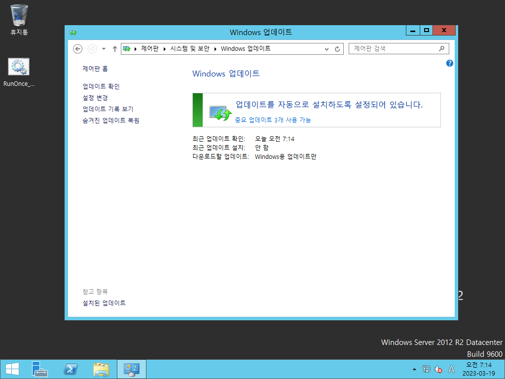
Task: Open help with the blue question mark
Action: 450,63
